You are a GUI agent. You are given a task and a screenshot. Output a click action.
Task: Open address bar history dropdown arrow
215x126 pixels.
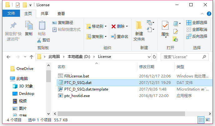click(149, 57)
